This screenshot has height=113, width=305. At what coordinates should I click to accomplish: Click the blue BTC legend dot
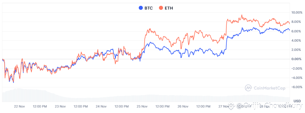(x=141, y=8)
